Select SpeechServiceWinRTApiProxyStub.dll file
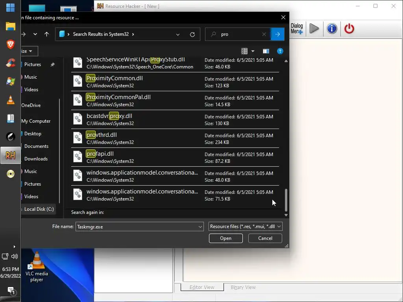This screenshot has width=403, height=302. 175,64
